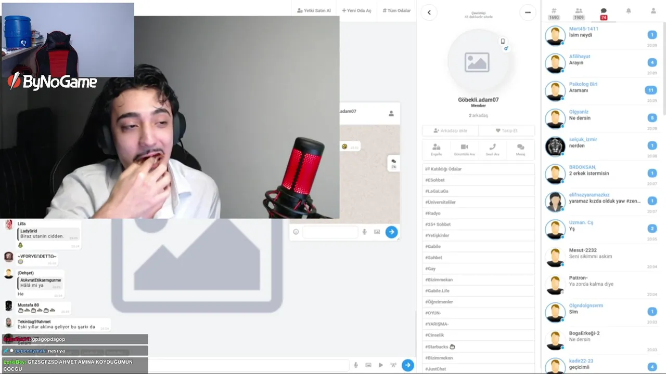Send room message with bottom blue arrow
The height and width of the screenshot is (374, 666).
(x=408, y=365)
